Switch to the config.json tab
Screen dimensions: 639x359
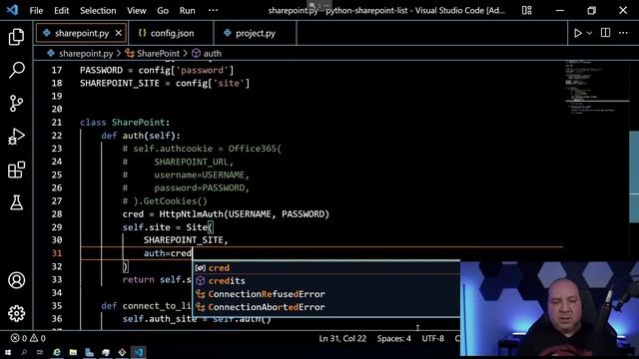[x=172, y=33]
